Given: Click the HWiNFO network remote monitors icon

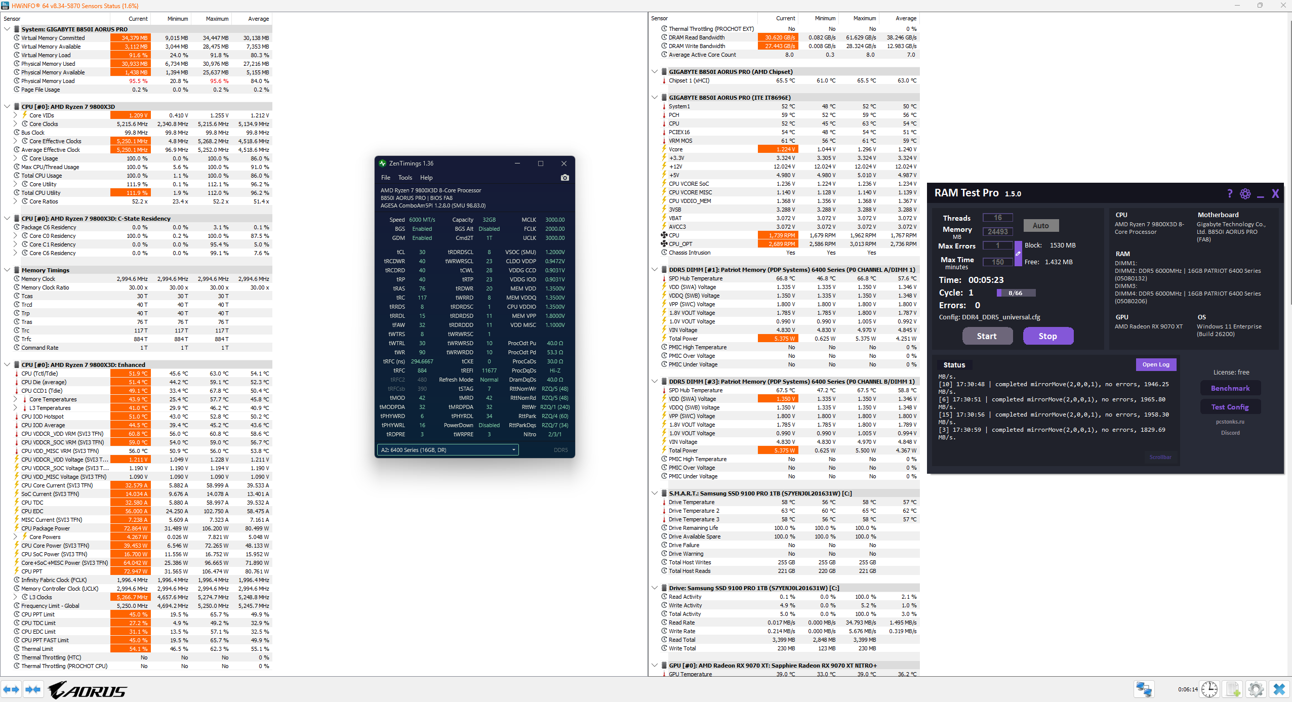Looking at the screenshot, I should pos(1144,689).
